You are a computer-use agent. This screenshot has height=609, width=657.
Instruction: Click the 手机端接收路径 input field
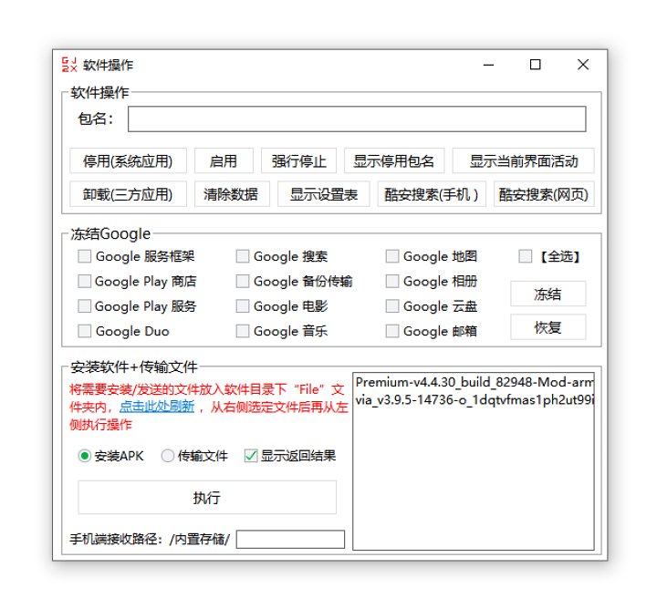click(x=290, y=539)
